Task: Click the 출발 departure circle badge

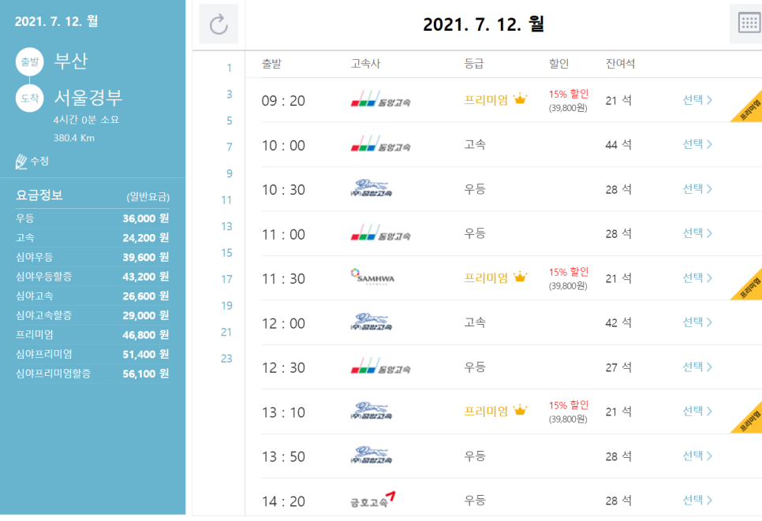Action: pos(30,62)
